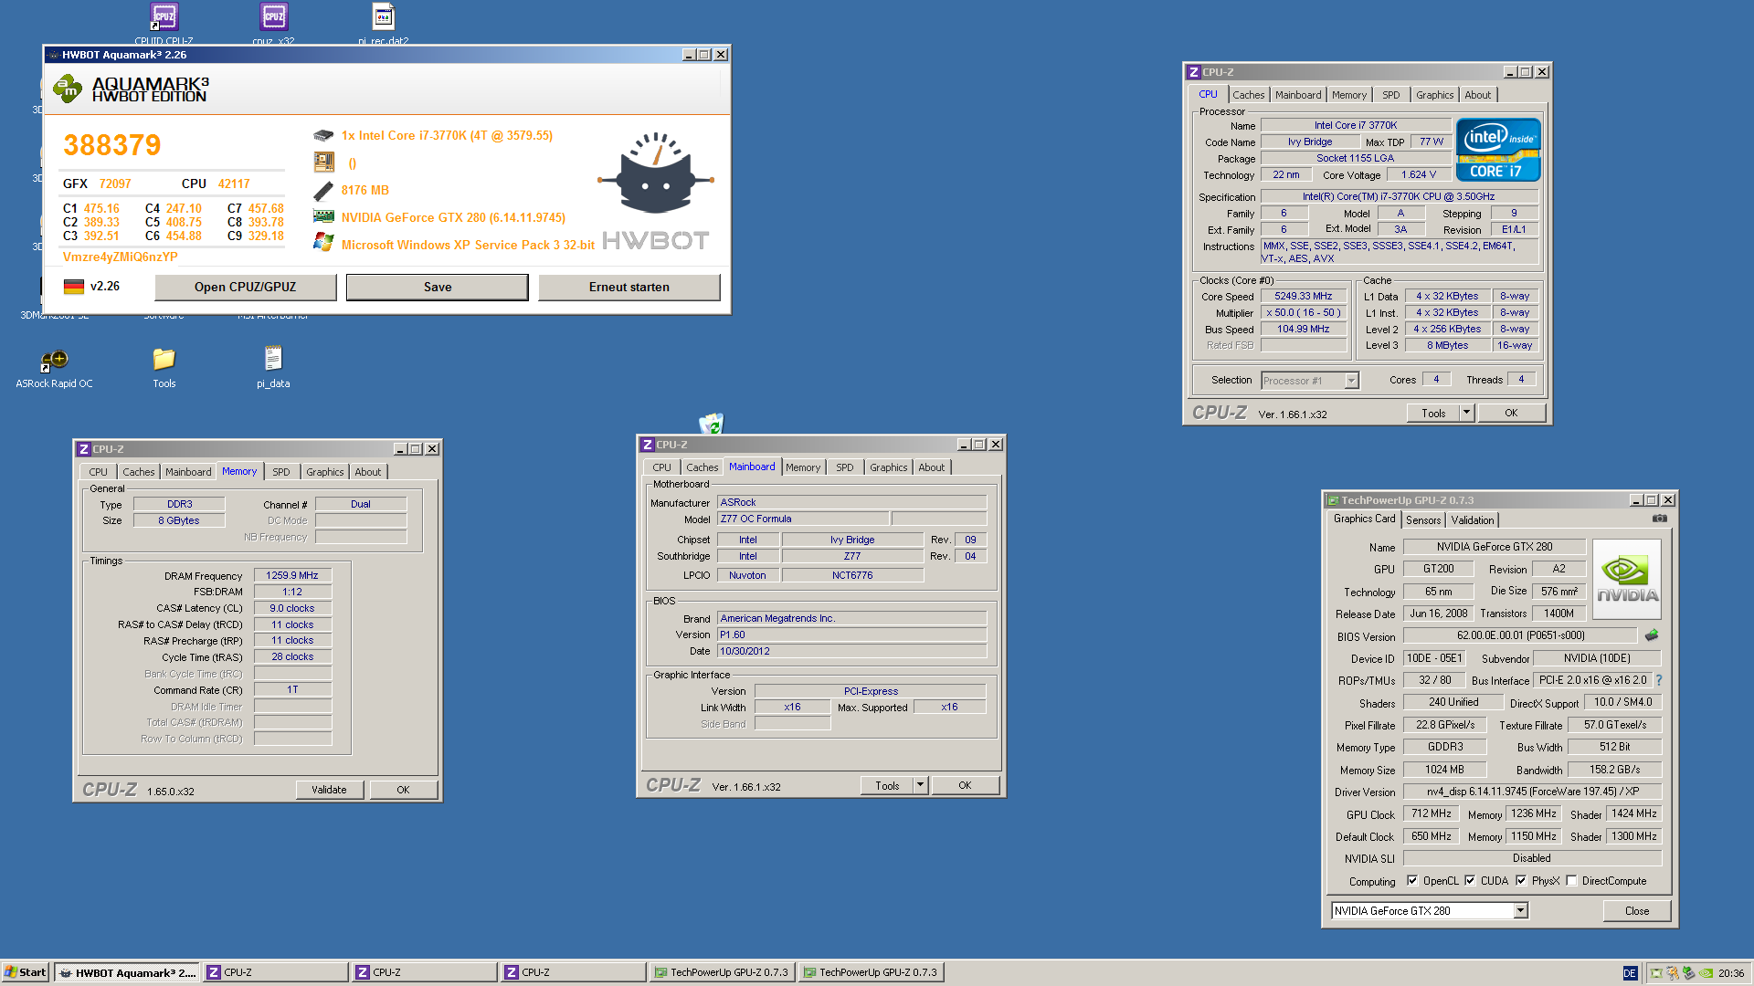Switch to HWBOT Aquamark3 taskbar button
This screenshot has height=986, width=1754.
pyautogui.click(x=126, y=972)
